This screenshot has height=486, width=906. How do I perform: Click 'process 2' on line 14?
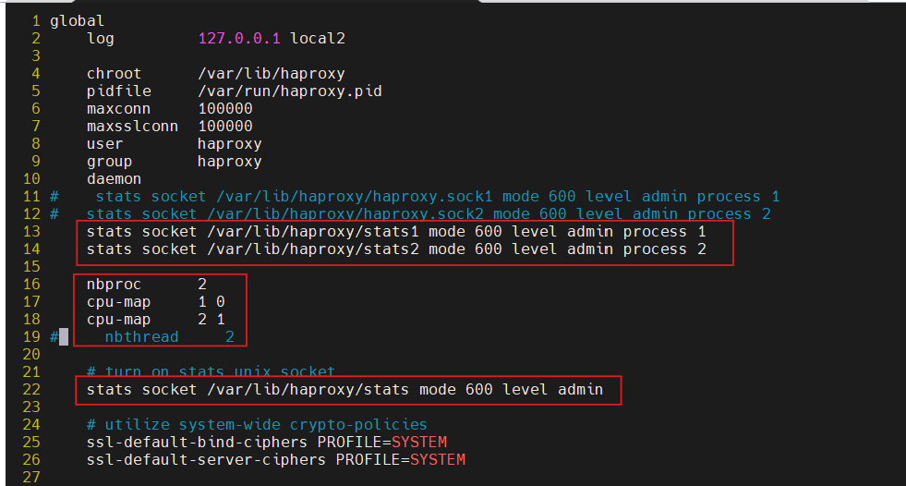[x=664, y=249]
